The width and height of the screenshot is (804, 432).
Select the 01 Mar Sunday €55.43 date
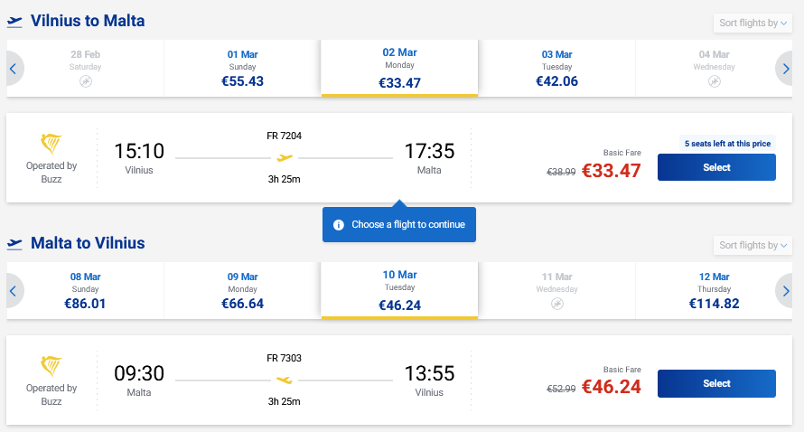click(x=242, y=68)
